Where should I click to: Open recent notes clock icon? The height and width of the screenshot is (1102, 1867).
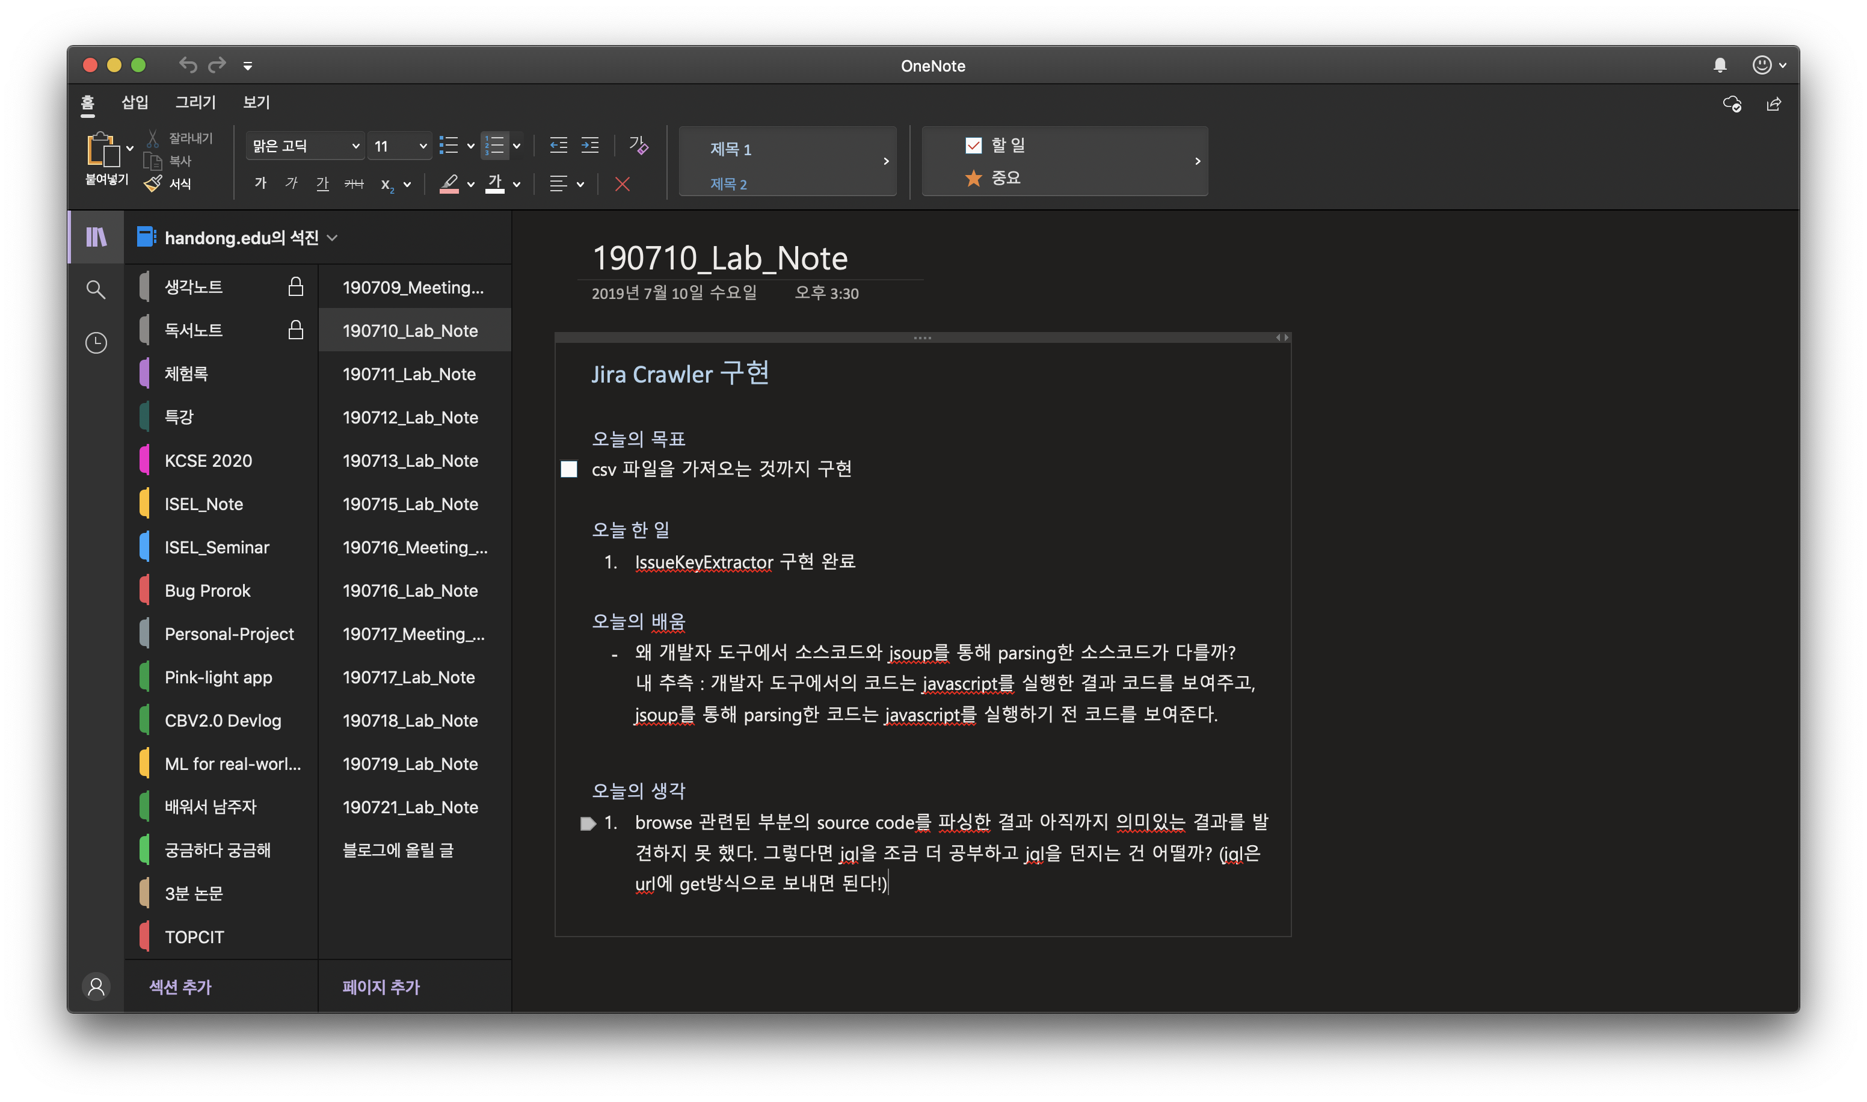coord(96,342)
